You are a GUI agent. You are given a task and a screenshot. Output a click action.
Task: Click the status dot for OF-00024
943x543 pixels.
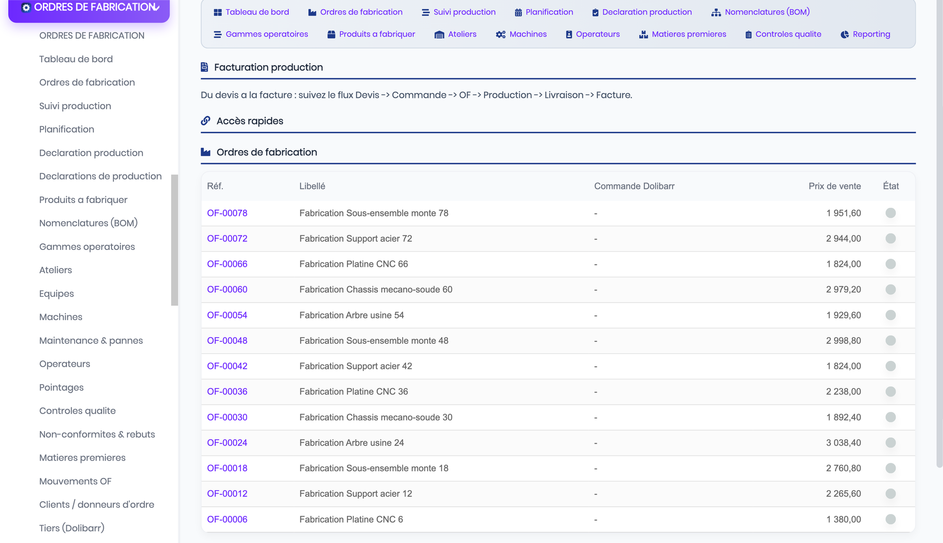[x=890, y=443]
